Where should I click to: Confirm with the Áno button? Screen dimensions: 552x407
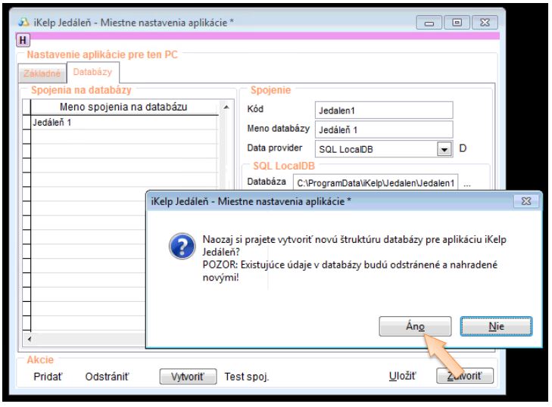click(414, 326)
